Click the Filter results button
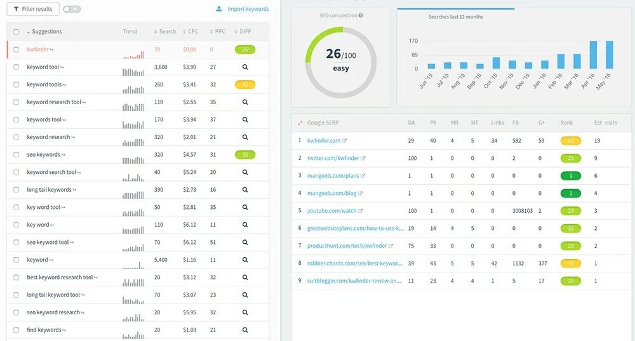This screenshot has height=341, width=635. [33, 9]
